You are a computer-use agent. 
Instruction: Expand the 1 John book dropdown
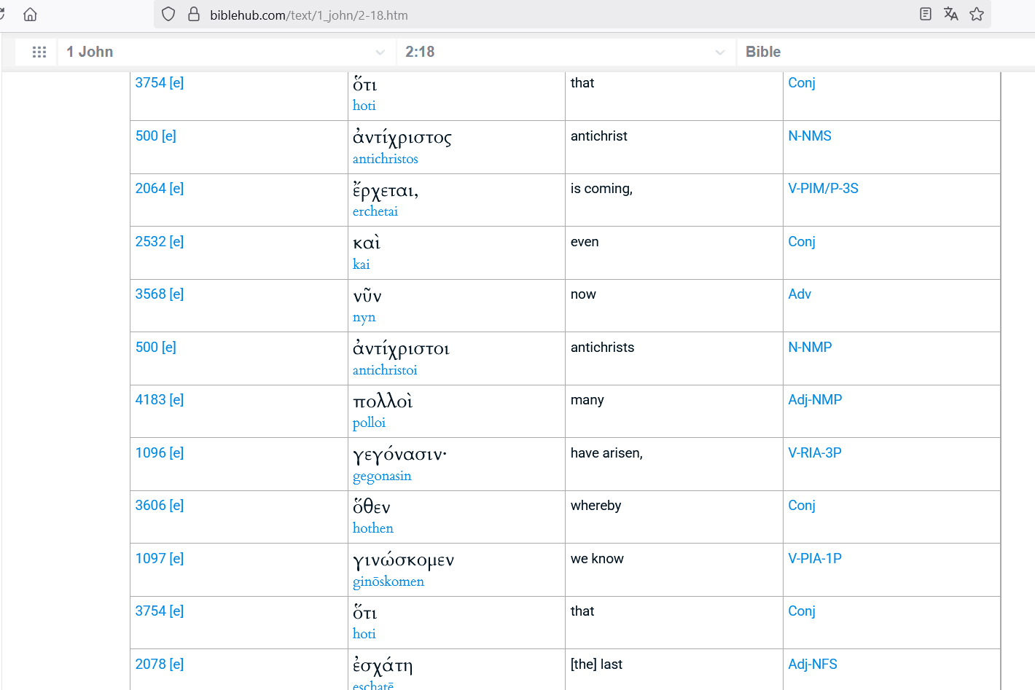click(227, 52)
